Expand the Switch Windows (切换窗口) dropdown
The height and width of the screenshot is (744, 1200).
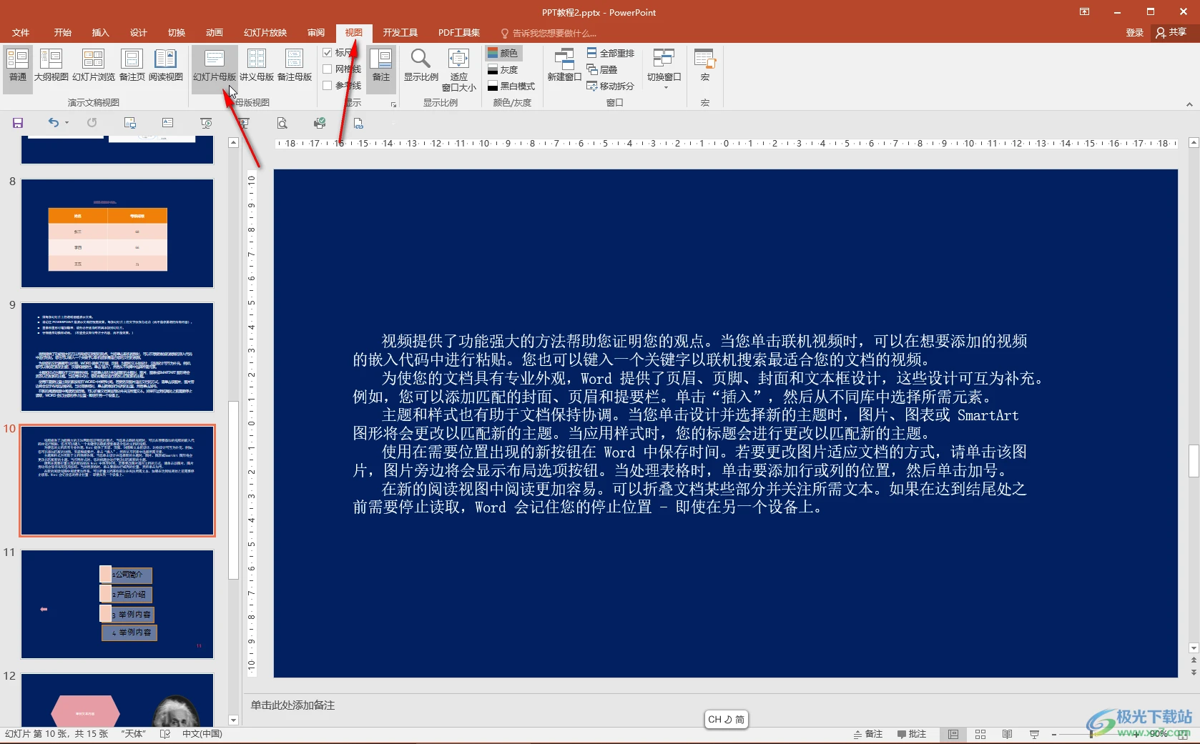coord(664,69)
